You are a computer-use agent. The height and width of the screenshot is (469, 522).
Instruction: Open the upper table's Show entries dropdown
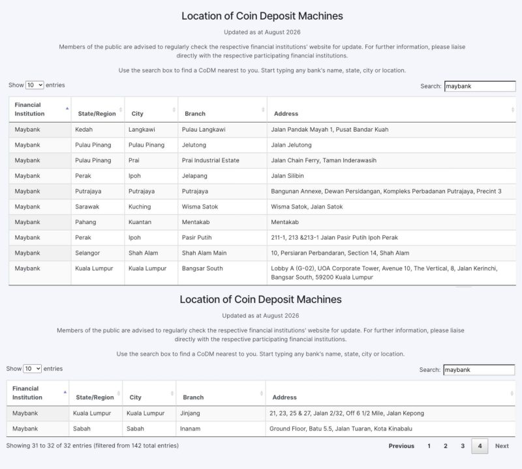click(x=35, y=85)
